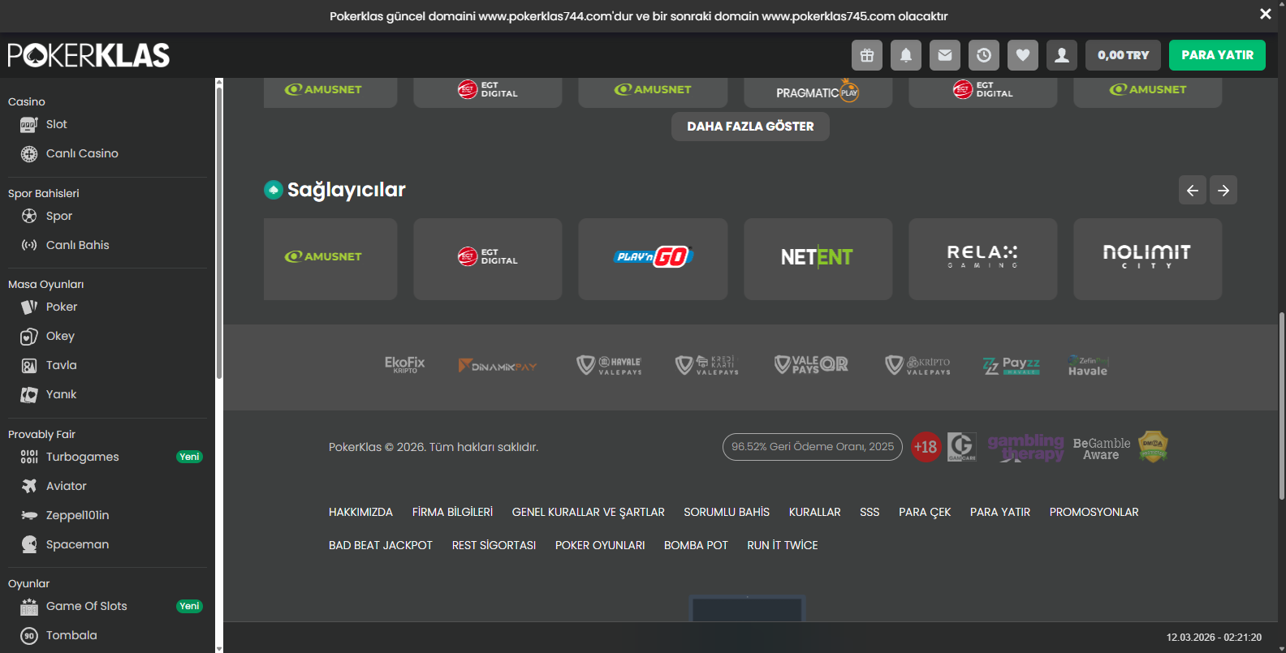Open the BOMBA POT footer link
Viewport: 1286px width, 653px height.
696,545
